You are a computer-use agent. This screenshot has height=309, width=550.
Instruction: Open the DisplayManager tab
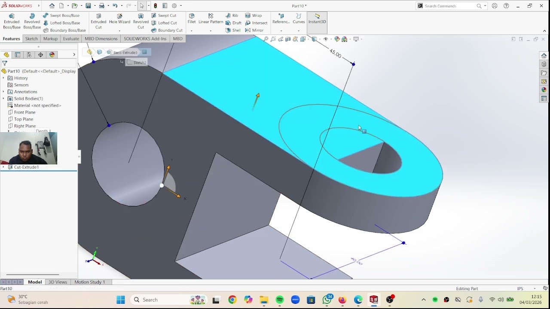point(52,55)
